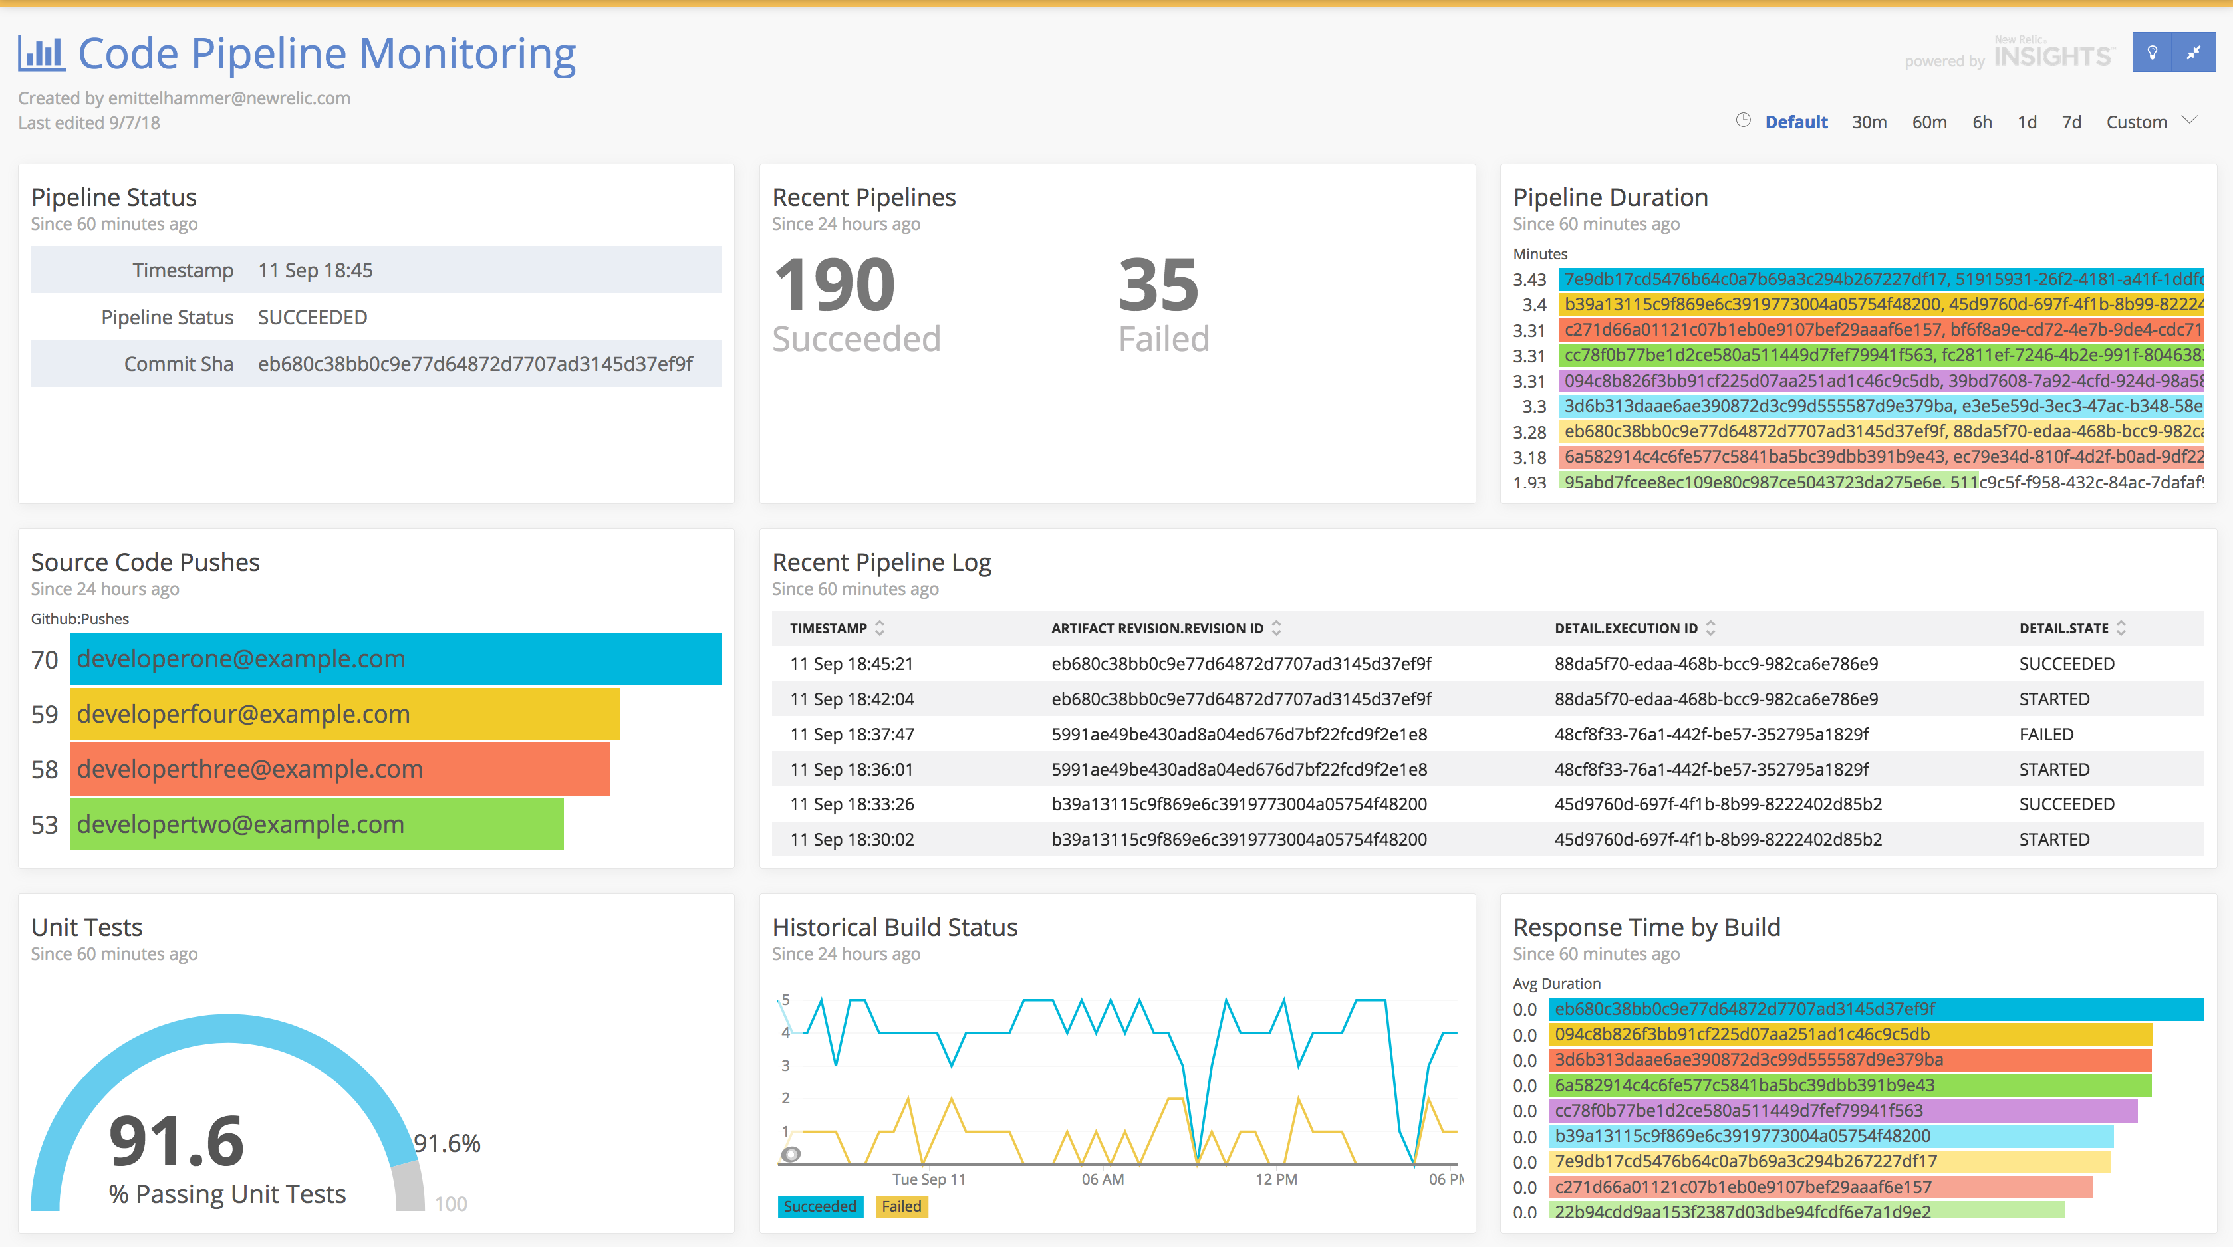Click the Code Pipeline Monitoring title
Screen dimensions: 2233x1247
[x=327, y=54]
